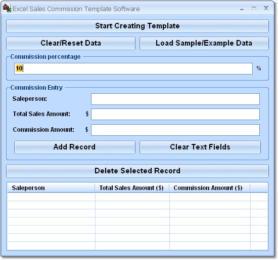Close the Excel Sales Commission window
The image size is (278, 260).
point(266,8)
